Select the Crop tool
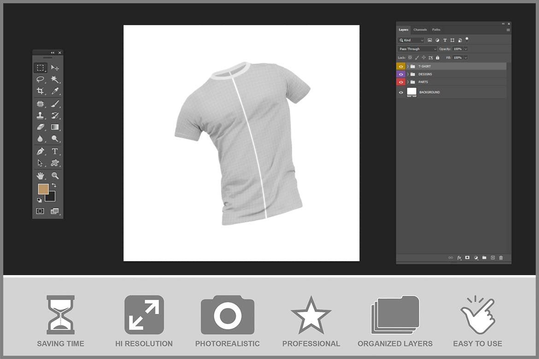539x359 pixels. coord(41,92)
